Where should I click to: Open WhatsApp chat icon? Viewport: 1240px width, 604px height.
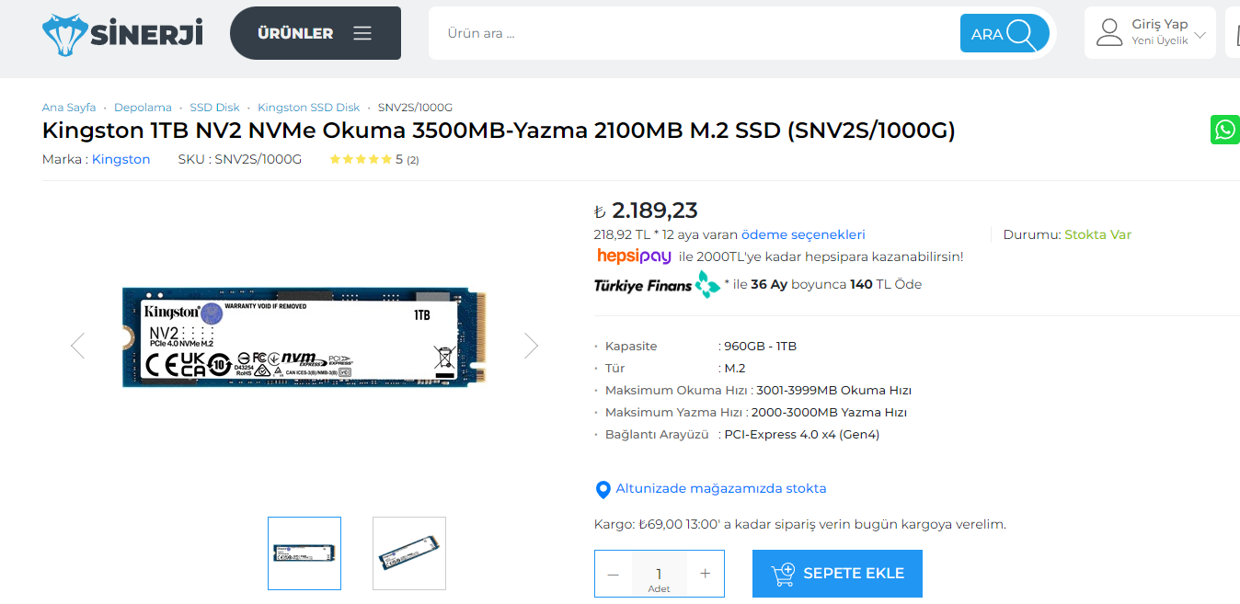1225,130
